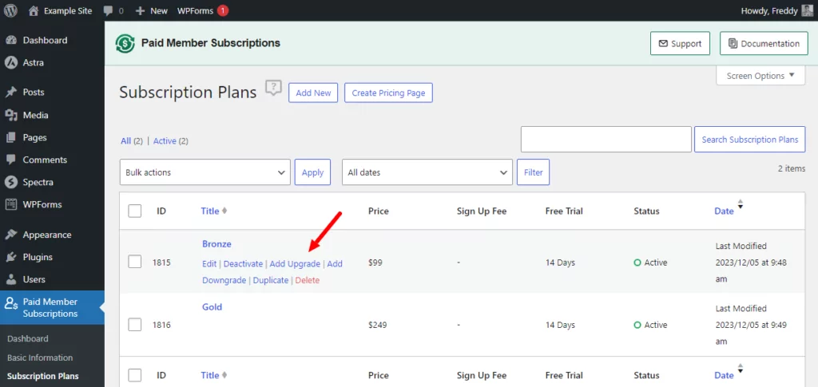This screenshot has width=818, height=387.
Task: Click the Pages icon in sidebar
Action: [11, 137]
